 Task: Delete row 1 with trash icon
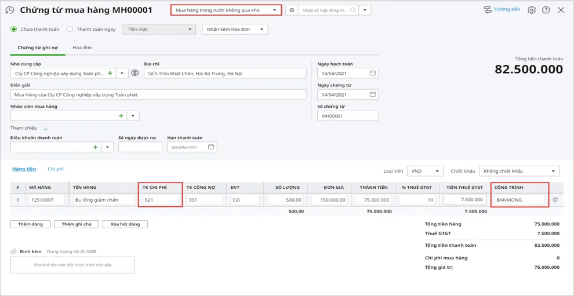[x=555, y=200]
